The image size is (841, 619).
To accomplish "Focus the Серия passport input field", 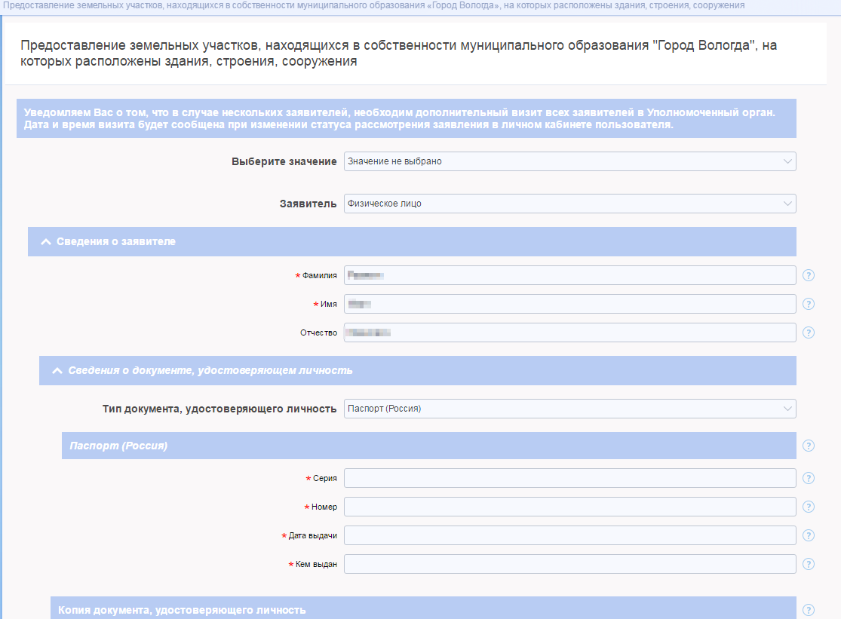I will tap(569, 478).
